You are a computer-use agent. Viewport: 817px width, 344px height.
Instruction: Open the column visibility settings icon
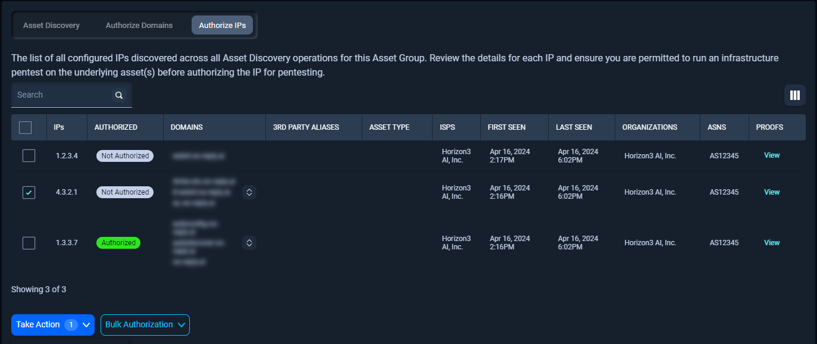795,95
